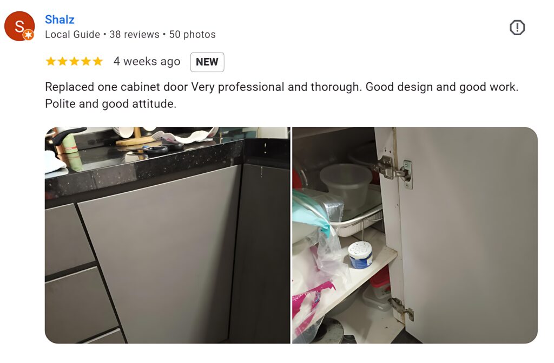554x363 pixels.
Task: Click the first yellow rating star
Action: tap(51, 62)
